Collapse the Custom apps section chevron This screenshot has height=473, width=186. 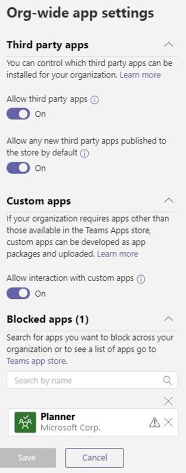point(169,200)
